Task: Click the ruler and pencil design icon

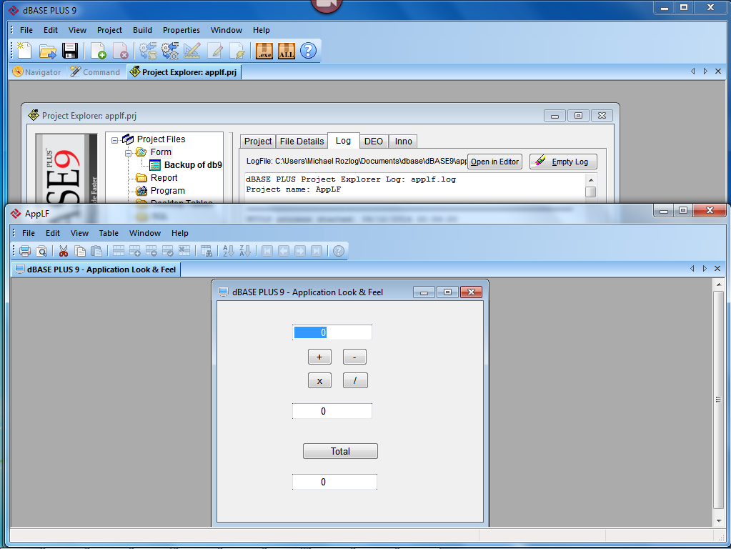Action: click(x=192, y=51)
